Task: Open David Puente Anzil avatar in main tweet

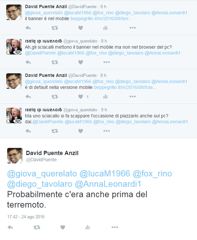Action: (15, 155)
